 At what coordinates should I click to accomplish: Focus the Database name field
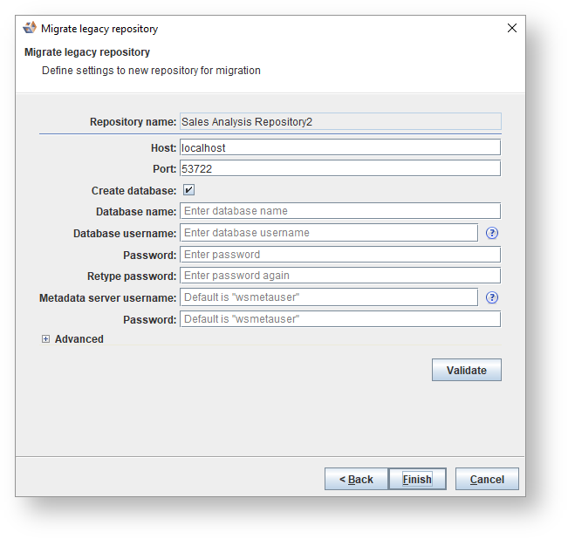[339, 211]
